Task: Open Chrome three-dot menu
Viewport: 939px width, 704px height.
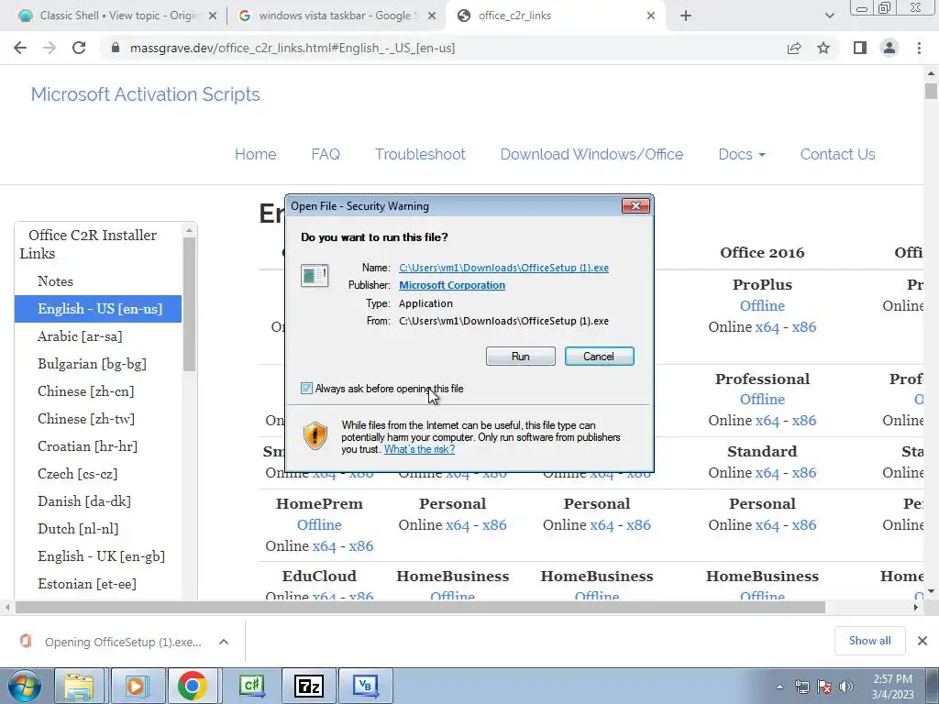Action: pyautogui.click(x=919, y=48)
